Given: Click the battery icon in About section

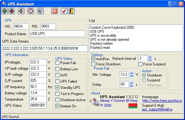Looking at the screenshot, I should click(x=94, y=102).
